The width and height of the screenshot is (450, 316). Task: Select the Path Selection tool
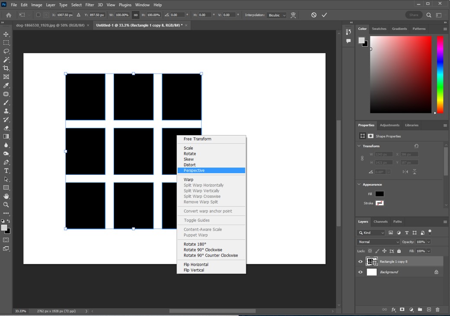[x=6, y=179]
